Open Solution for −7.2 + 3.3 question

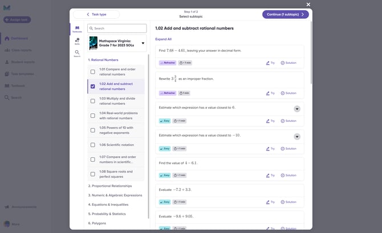[288, 202]
